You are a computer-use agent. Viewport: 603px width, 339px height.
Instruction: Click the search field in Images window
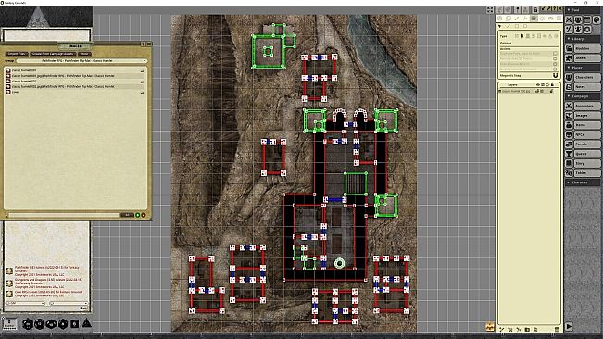[x=64, y=215]
